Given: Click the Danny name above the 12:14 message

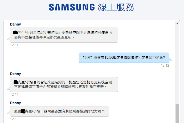Looking at the screenshot, I should click(15, 74).
